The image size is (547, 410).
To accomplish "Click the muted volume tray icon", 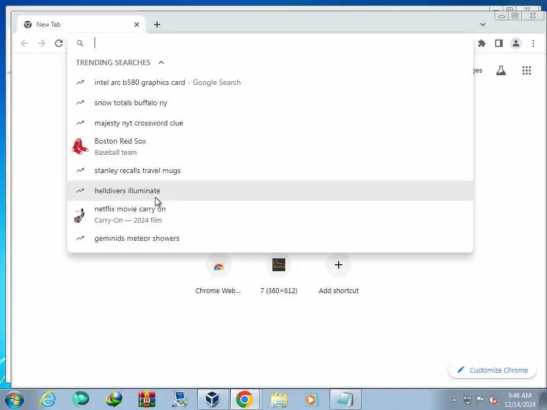I will click(493, 400).
